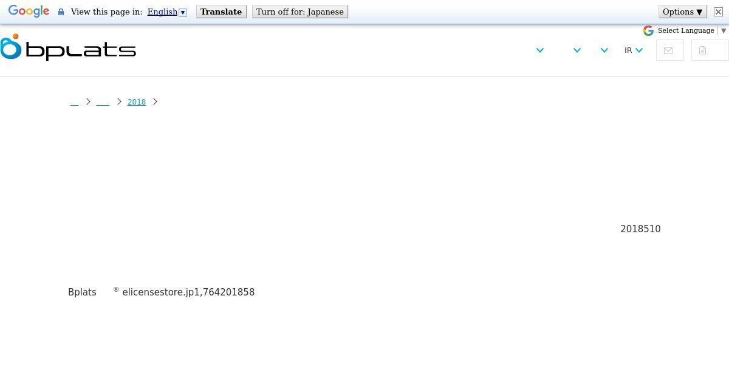729x383 pixels.
Task: Expand the IR navigation menu
Action: click(634, 50)
